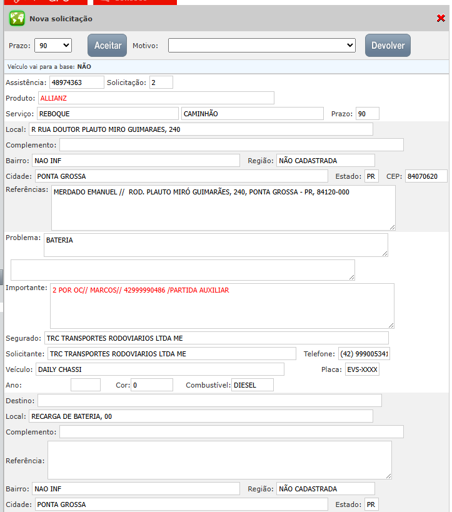Click the Combustível field showing DIESEL
Image resolution: width=452 pixels, height=512 pixels.
(x=252, y=385)
